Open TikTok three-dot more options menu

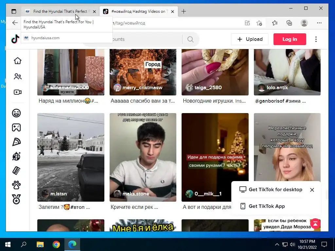316,39
